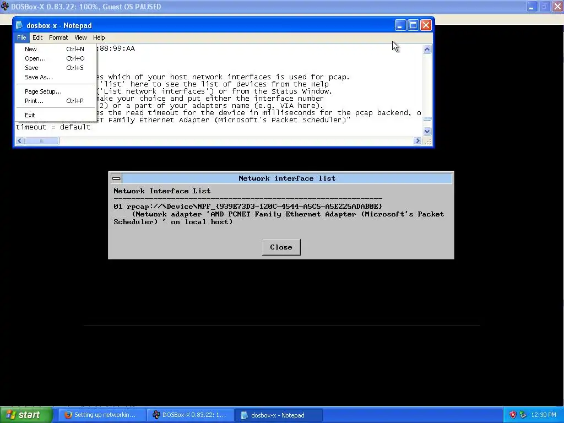Click the rpcap://\Device\NPF_ interface entry
The height and width of the screenshot is (423, 564).
pos(248,207)
